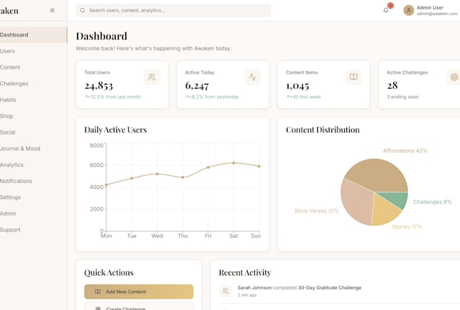This screenshot has width=460, height=310.
Task: Open Habits in the sidebar
Action: pyautogui.click(x=33, y=100)
